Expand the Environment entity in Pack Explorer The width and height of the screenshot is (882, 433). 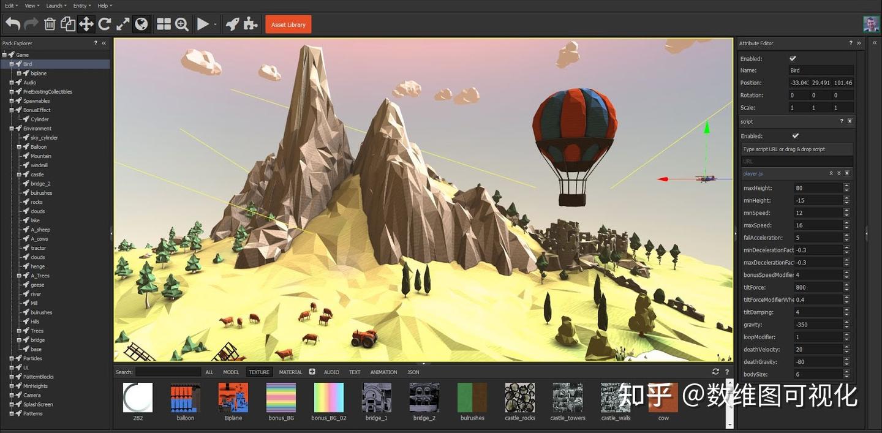11,128
